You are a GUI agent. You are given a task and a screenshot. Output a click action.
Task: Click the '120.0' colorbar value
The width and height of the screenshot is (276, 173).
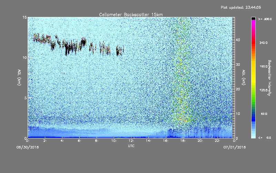(264, 90)
